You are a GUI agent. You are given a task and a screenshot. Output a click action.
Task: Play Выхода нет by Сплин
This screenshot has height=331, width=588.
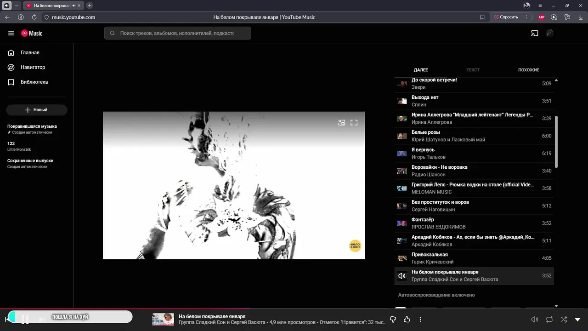coord(474,101)
